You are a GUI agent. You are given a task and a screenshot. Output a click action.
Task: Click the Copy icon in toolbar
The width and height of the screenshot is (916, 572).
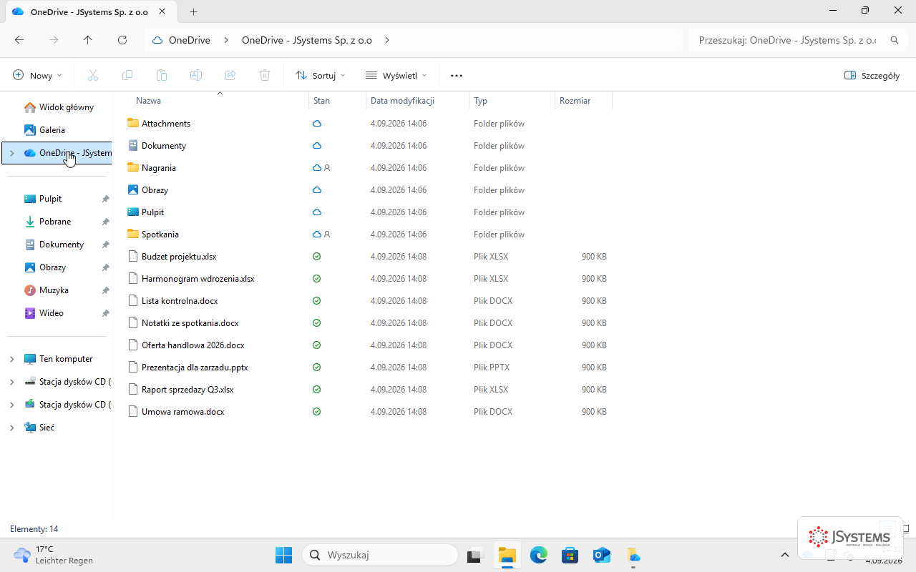pos(127,75)
